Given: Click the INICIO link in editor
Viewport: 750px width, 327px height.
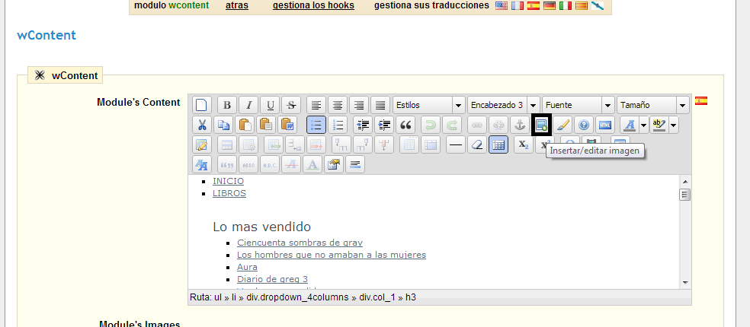Looking at the screenshot, I should (x=228, y=181).
